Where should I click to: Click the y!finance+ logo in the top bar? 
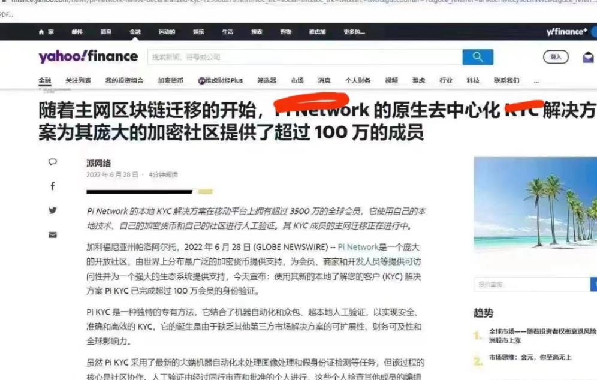[566, 32]
